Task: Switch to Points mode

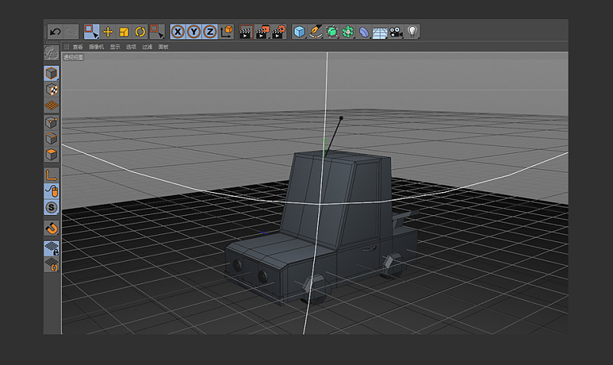Action: 51,122
